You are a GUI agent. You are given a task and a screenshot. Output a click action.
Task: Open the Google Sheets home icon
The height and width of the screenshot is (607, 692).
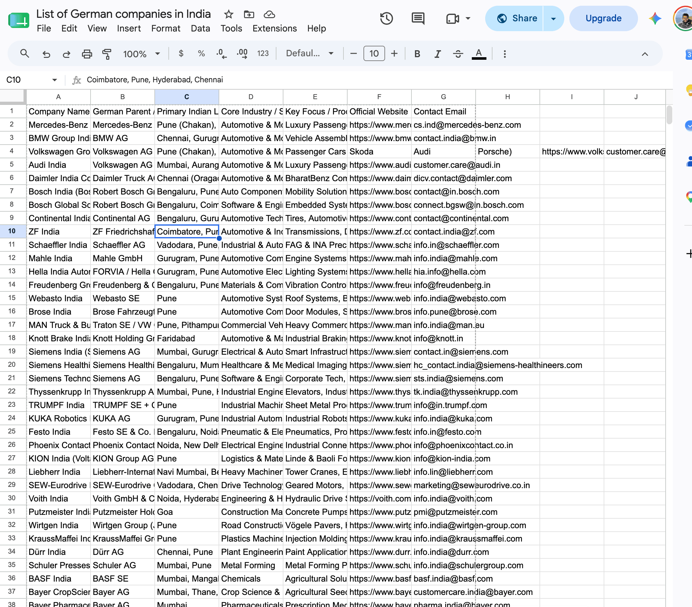(x=19, y=20)
